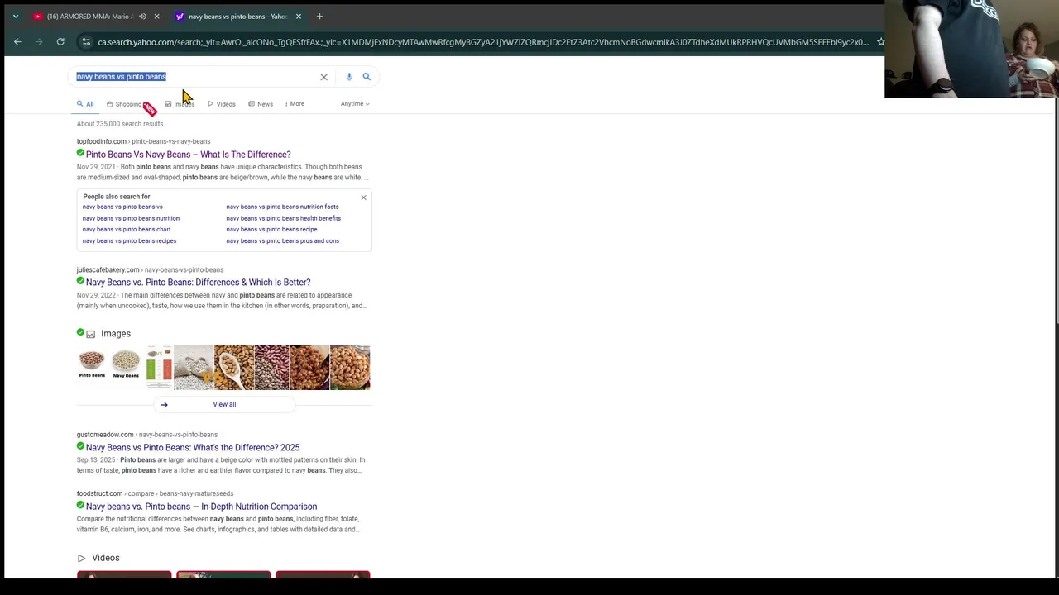Search navy beans vs pinto beans pros and cons

[282, 241]
